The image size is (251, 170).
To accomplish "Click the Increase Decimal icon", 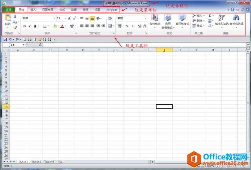I will [140, 26].
